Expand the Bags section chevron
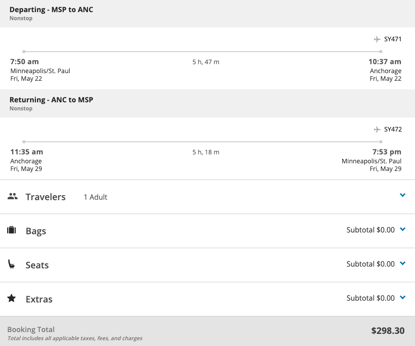 click(402, 229)
